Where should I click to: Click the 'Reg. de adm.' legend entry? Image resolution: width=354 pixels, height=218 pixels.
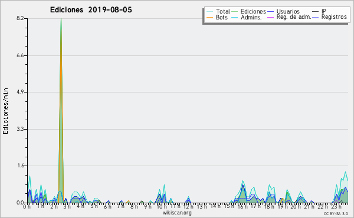[289, 17]
